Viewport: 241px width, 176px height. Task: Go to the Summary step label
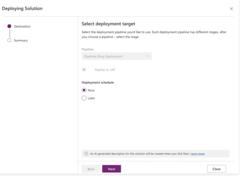[21, 41]
